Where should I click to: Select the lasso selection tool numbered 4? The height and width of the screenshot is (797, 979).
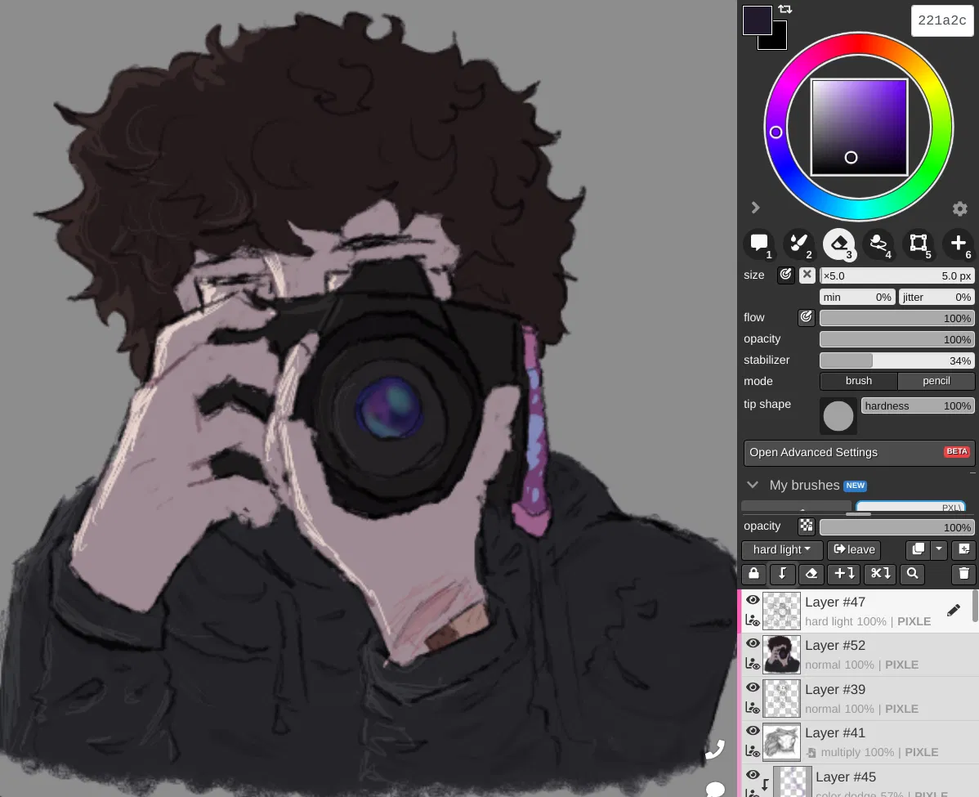pyautogui.click(x=878, y=244)
